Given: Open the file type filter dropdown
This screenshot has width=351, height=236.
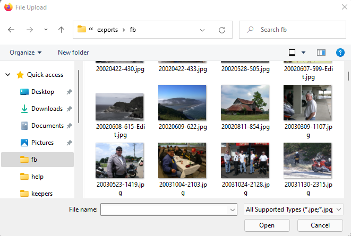Looking at the screenshot, I should coord(293,209).
